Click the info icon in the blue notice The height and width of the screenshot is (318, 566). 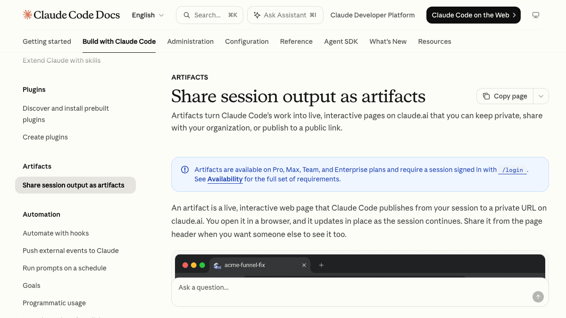coord(185,170)
